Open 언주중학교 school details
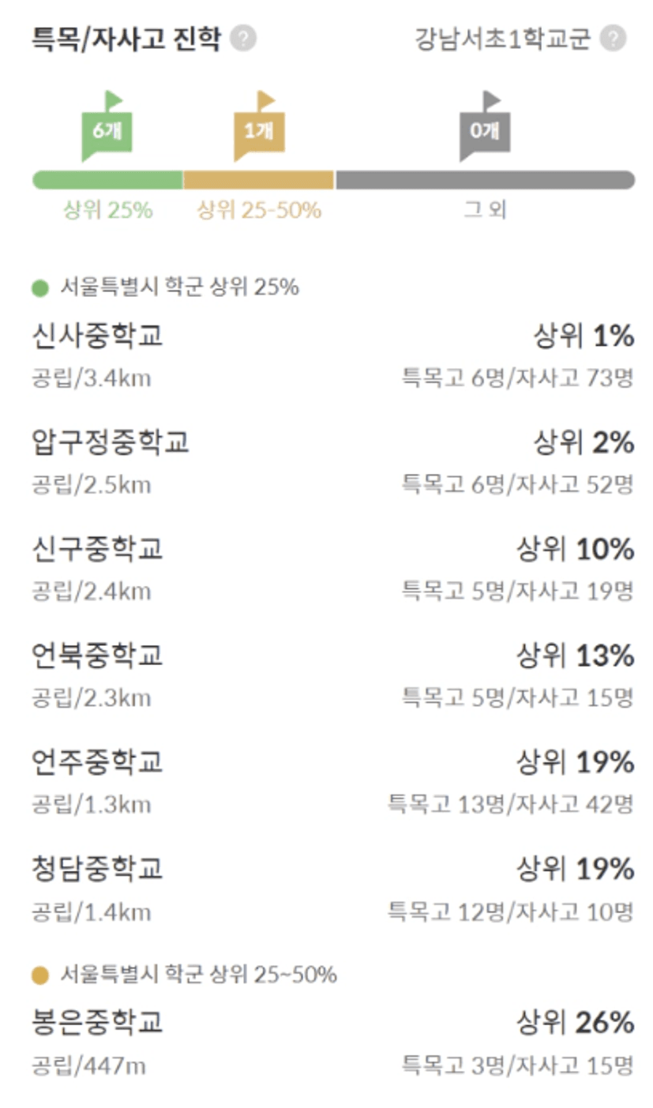The image size is (653, 1108). click(x=97, y=762)
